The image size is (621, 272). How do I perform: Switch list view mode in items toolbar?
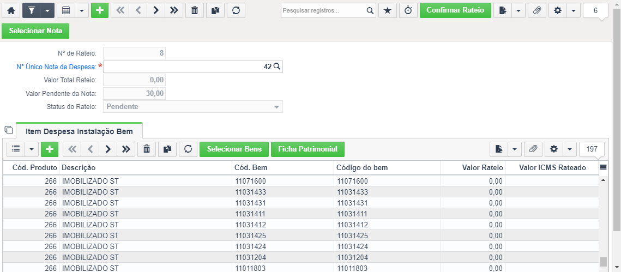[x=16, y=149]
